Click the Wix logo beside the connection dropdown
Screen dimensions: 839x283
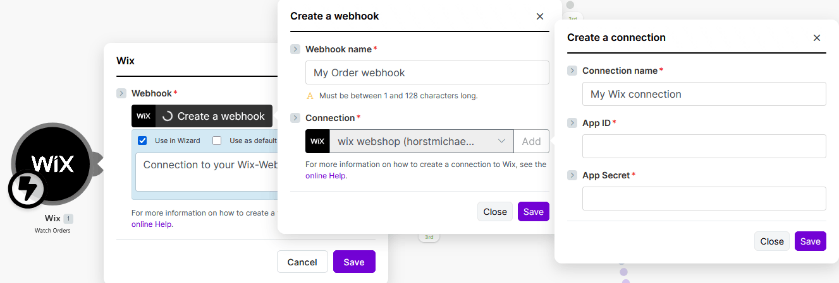(x=317, y=141)
